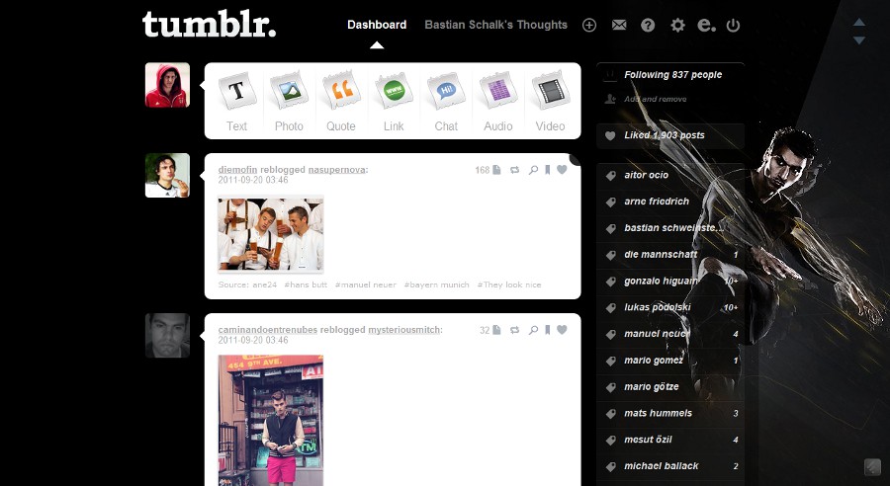Click Add and remove followers link
Image resolution: width=890 pixels, height=486 pixels.
click(x=655, y=99)
